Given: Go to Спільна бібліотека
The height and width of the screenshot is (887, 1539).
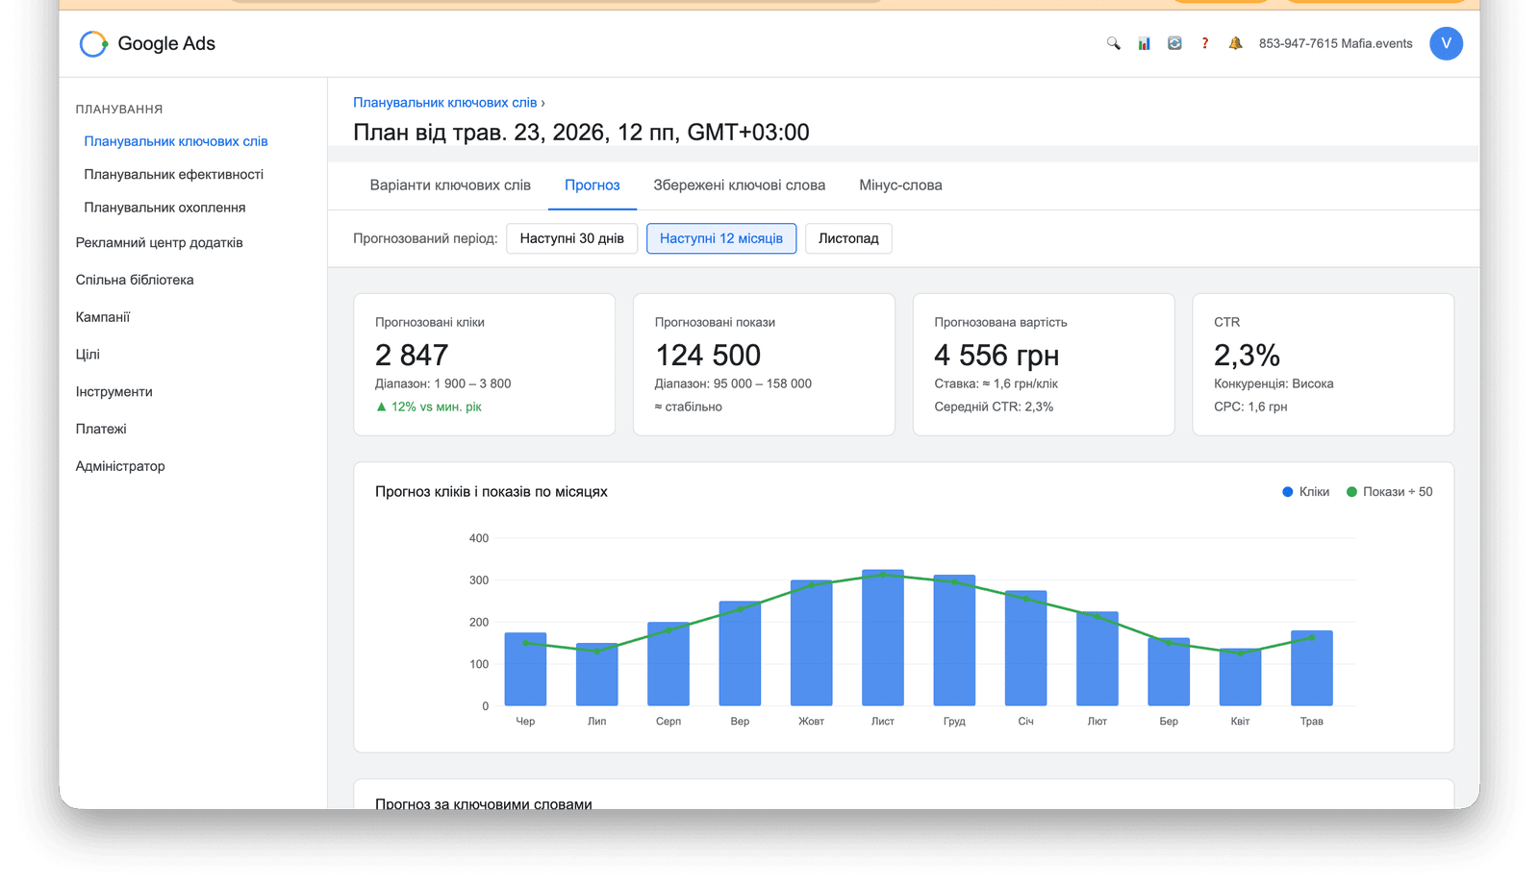Looking at the screenshot, I should pos(135,280).
